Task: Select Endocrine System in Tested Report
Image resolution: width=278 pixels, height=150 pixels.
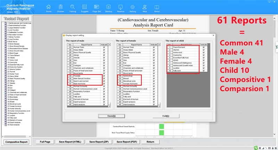Action: pyautogui.click(x=15, y=67)
